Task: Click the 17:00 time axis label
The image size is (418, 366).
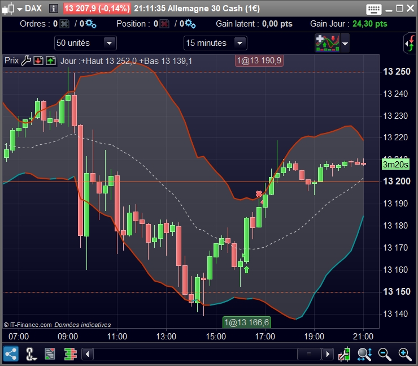Action: point(265,337)
